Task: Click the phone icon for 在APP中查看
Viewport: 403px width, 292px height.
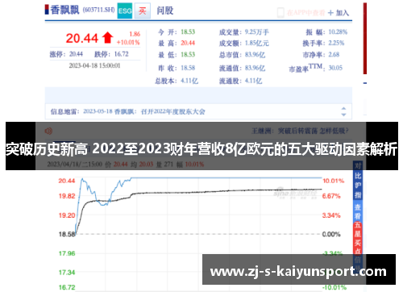Action: click(x=280, y=13)
